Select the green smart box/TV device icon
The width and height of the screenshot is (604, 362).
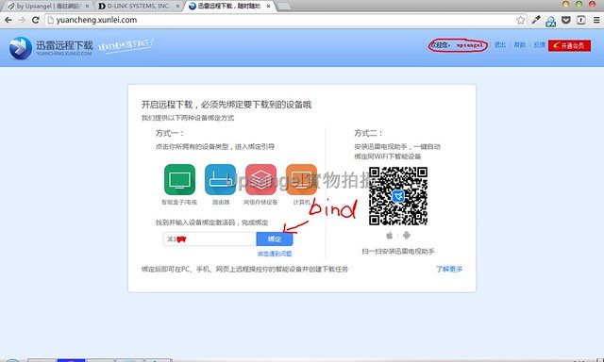pyautogui.click(x=179, y=180)
